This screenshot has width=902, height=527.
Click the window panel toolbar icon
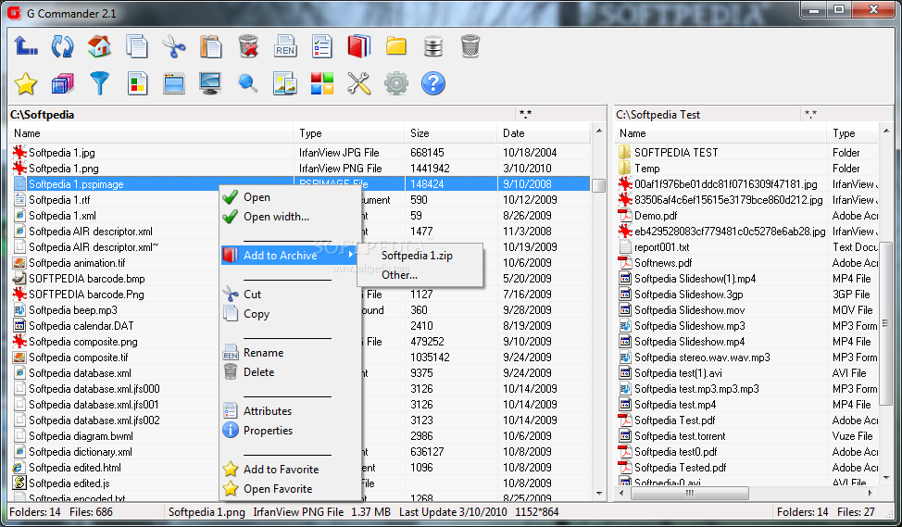click(x=174, y=83)
